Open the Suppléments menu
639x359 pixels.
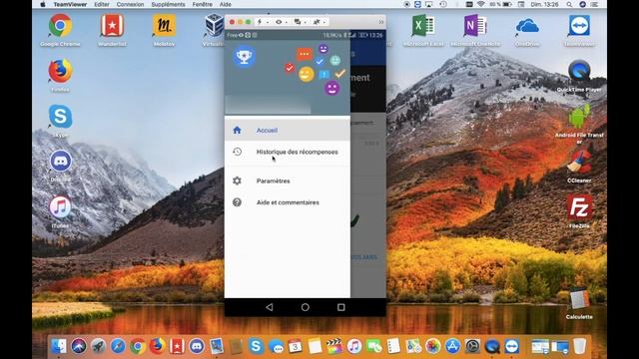pos(168,4)
